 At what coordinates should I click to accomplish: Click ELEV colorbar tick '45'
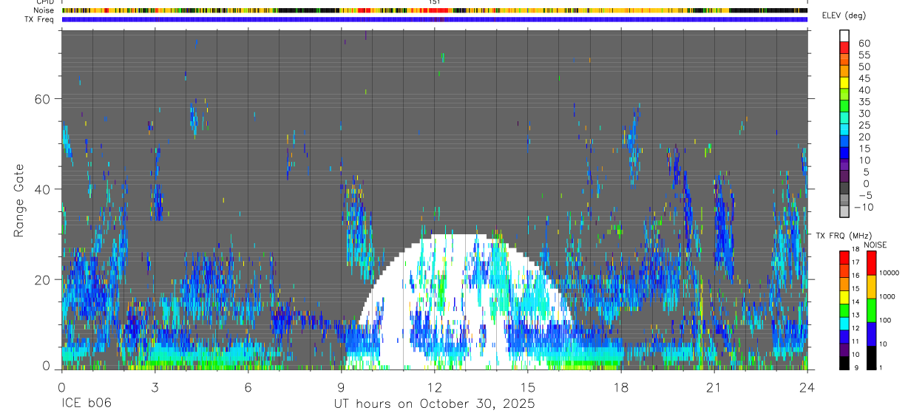(x=864, y=78)
